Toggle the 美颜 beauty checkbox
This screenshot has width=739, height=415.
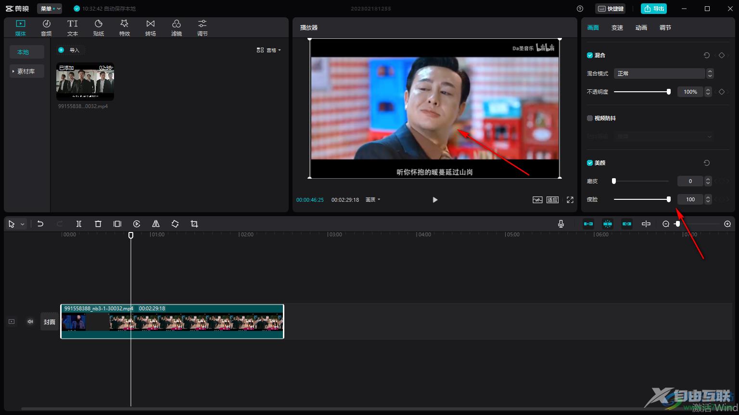click(x=590, y=163)
